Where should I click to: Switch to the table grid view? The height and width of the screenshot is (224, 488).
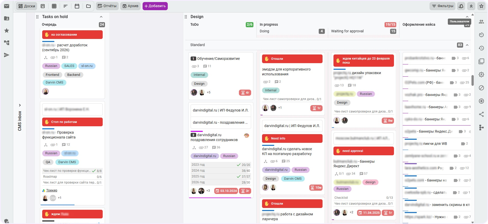pyautogui.click(x=54, y=6)
